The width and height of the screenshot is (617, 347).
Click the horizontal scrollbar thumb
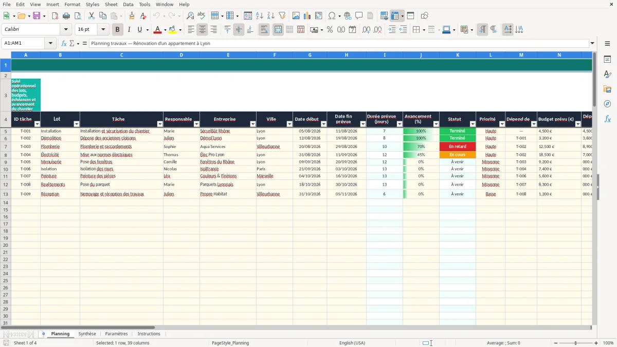point(78,327)
